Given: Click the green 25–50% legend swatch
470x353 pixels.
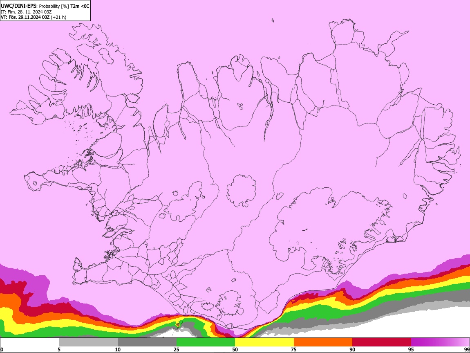Looking at the screenshot, I should [x=206, y=342].
